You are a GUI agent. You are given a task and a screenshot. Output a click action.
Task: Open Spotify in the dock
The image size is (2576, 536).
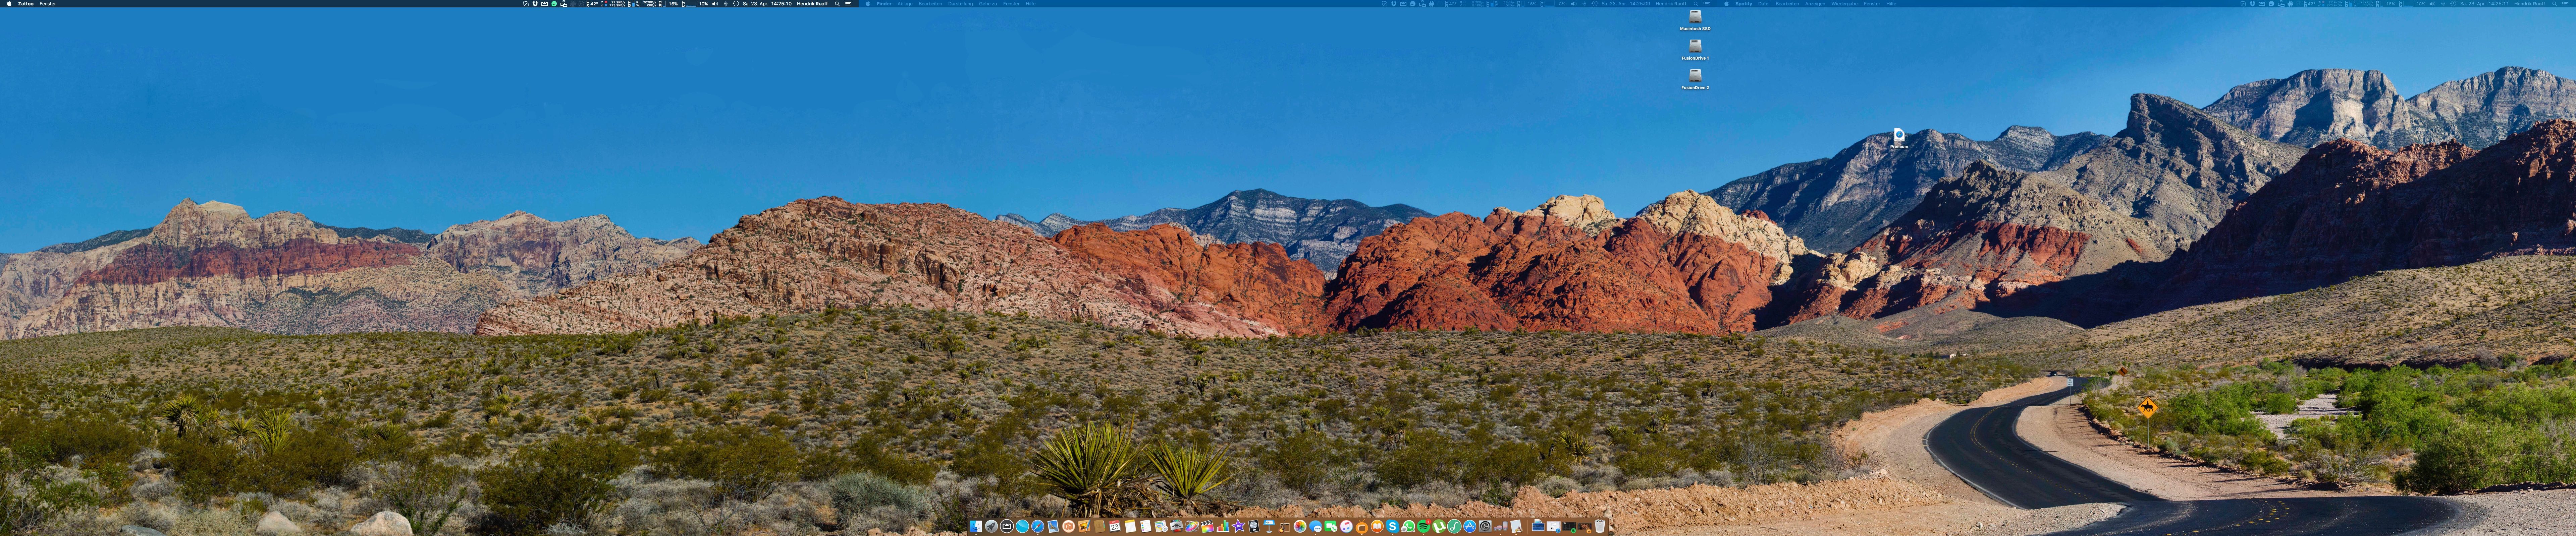click(1423, 526)
